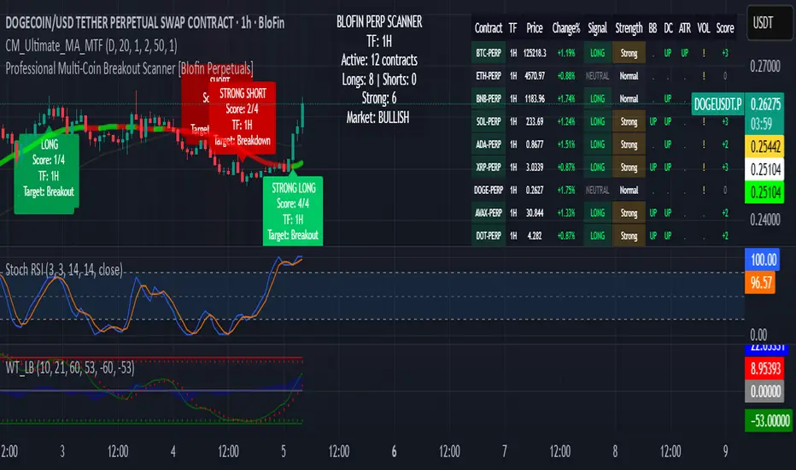Click the +1.75% DOGE change cell
This screenshot has width=796, height=470.
click(x=566, y=190)
